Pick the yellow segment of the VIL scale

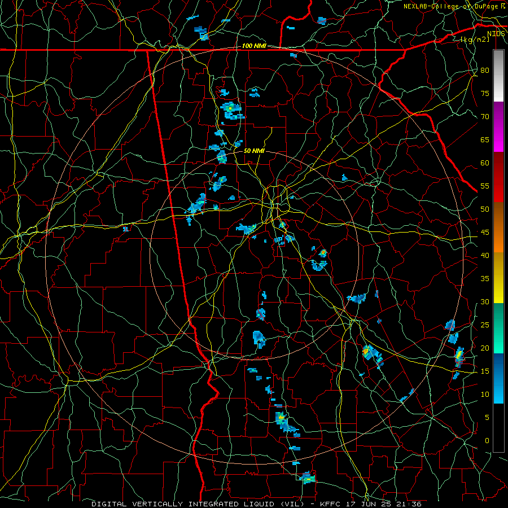[x=498, y=278]
